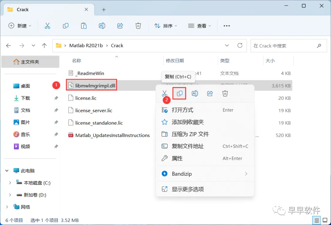The width and height of the screenshot is (331, 225).
Task: Expand the 网络 tree node
Action: [7, 207]
